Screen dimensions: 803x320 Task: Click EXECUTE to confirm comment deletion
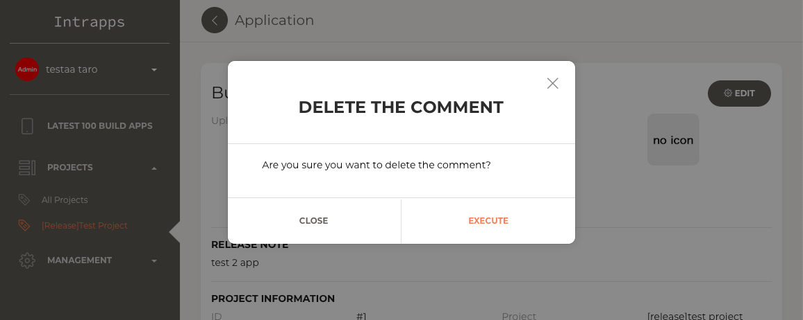coord(488,220)
